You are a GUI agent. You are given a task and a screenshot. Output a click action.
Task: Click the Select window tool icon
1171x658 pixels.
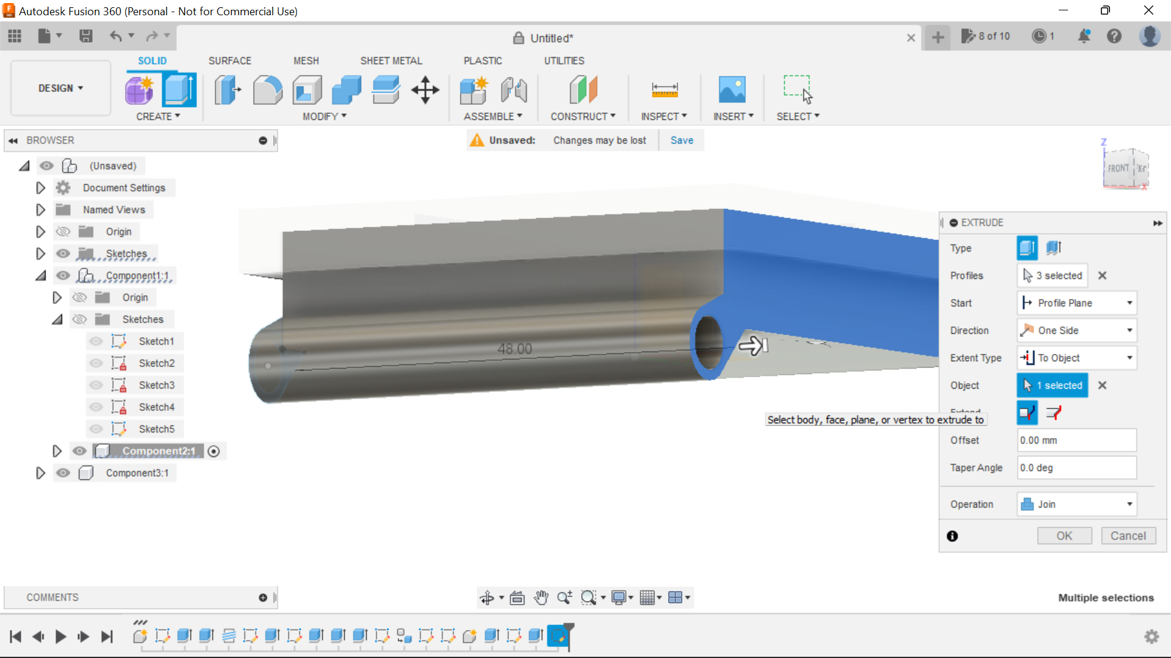pyautogui.click(x=798, y=90)
